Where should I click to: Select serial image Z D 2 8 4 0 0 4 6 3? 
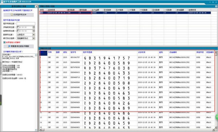pos(107,93)
